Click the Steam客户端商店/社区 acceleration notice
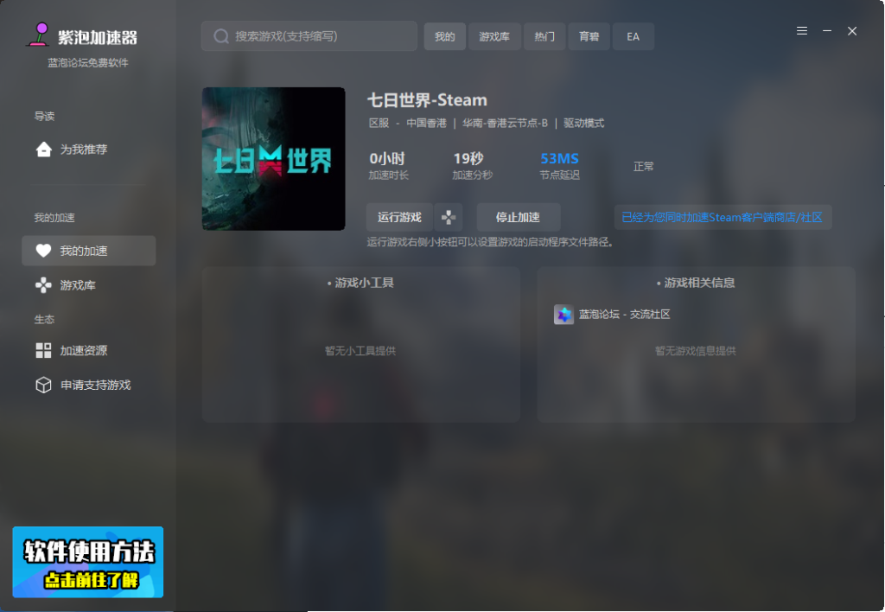The image size is (885, 612). coord(723,217)
